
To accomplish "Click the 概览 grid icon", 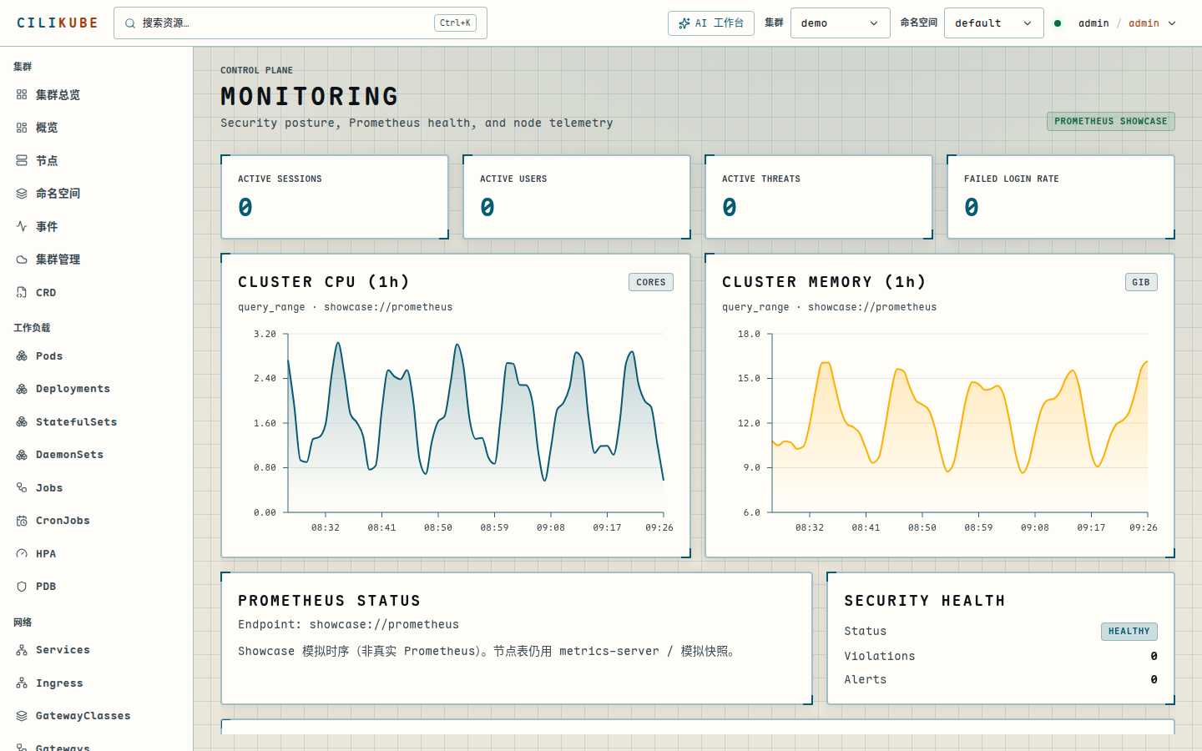I will coord(22,128).
